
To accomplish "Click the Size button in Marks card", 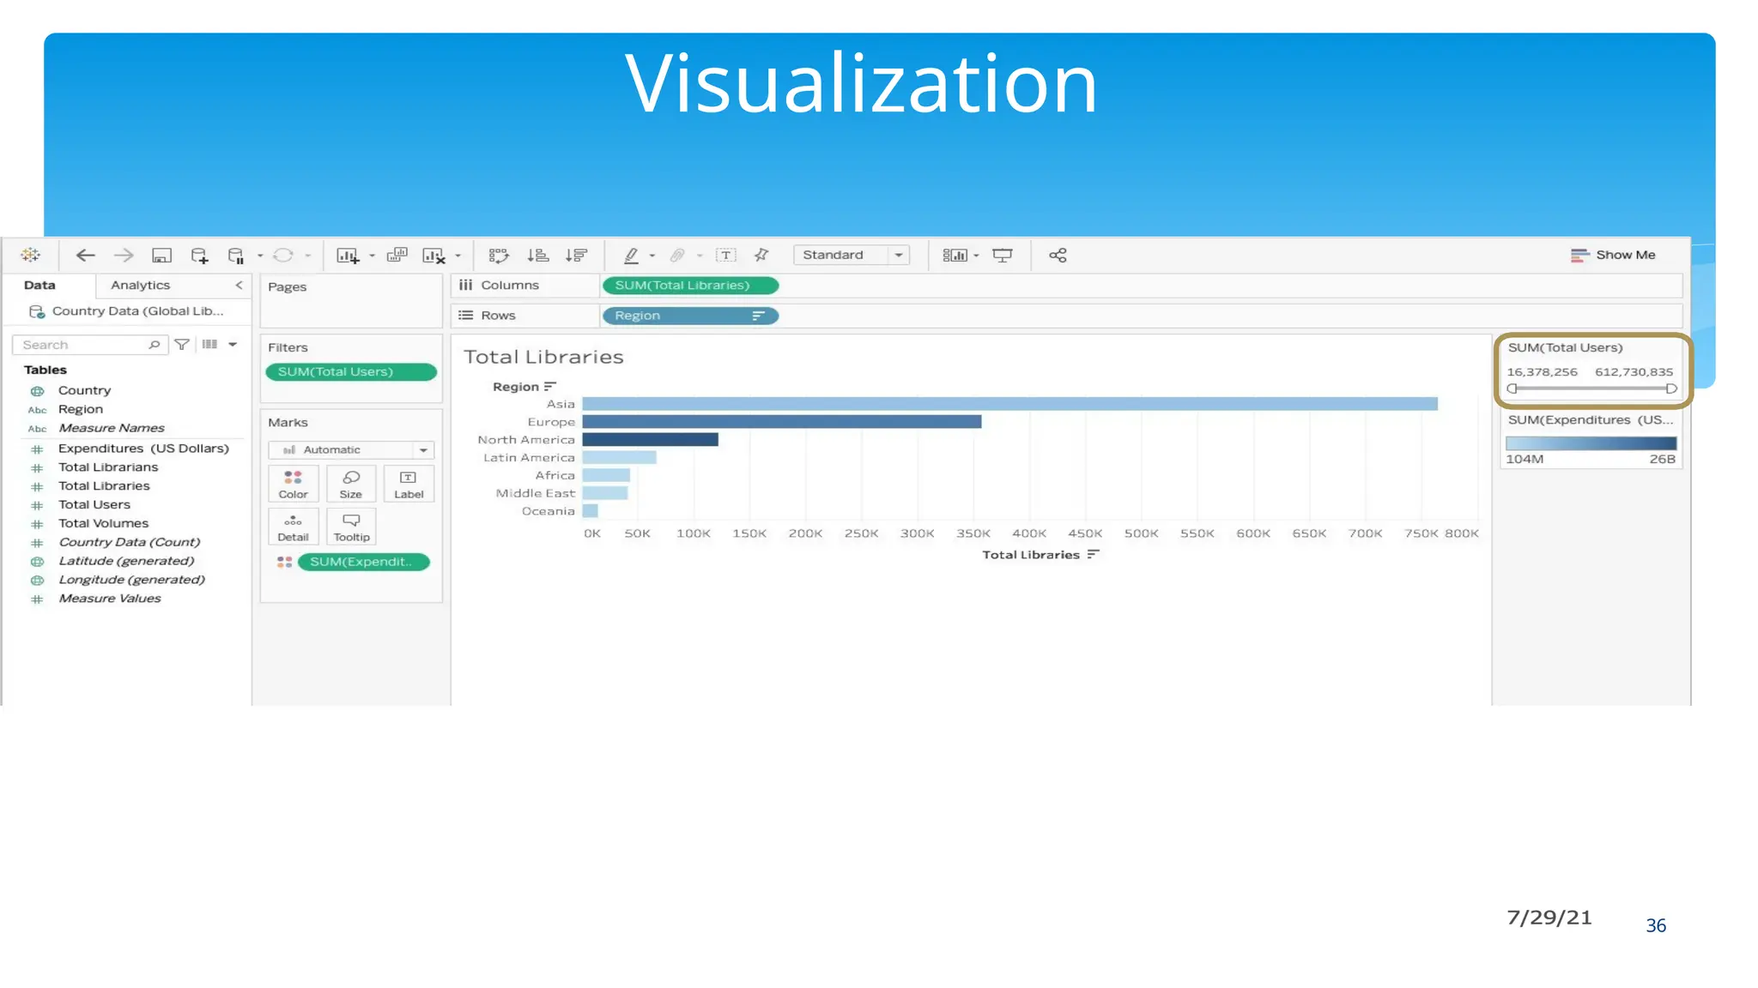I will point(351,485).
